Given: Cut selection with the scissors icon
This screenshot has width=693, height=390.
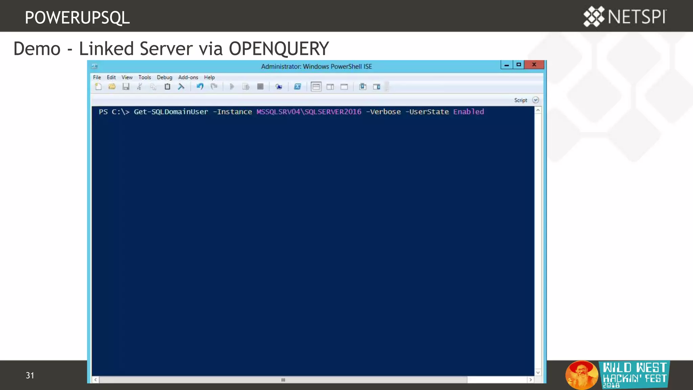Looking at the screenshot, I should click(139, 87).
